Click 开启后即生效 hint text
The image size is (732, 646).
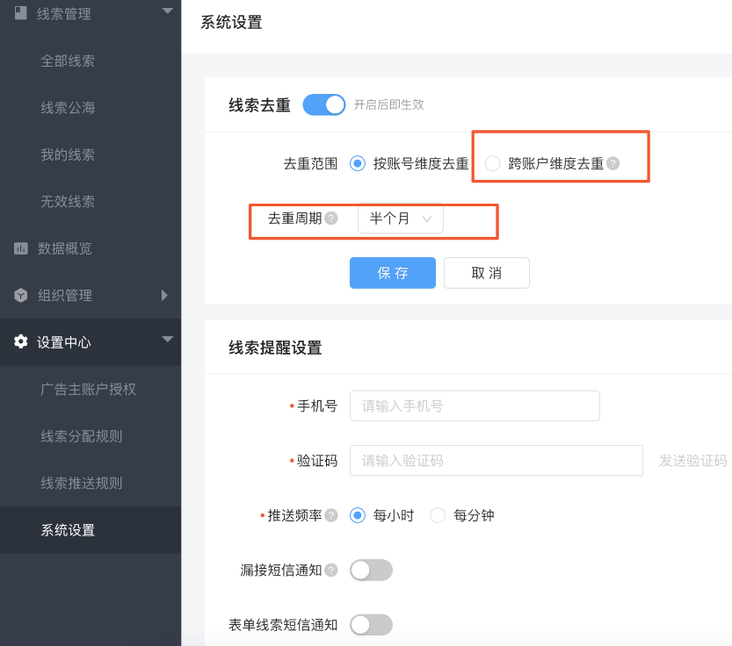click(x=389, y=104)
